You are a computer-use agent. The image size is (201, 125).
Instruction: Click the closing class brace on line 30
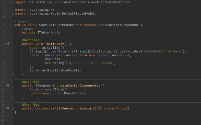point(15,112)
